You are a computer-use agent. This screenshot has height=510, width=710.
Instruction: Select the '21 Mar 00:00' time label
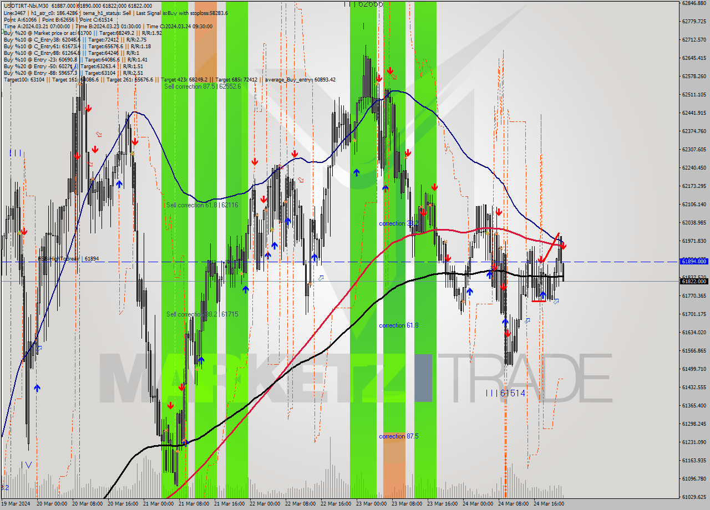pos(158,504)
